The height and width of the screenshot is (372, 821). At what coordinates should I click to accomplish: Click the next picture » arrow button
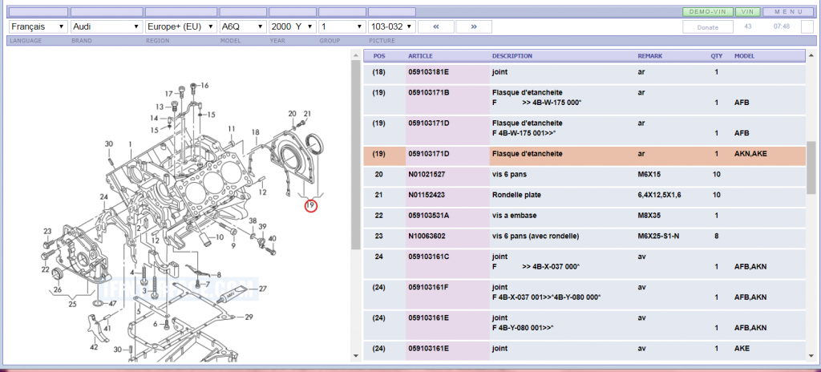[x=475, y=26]
